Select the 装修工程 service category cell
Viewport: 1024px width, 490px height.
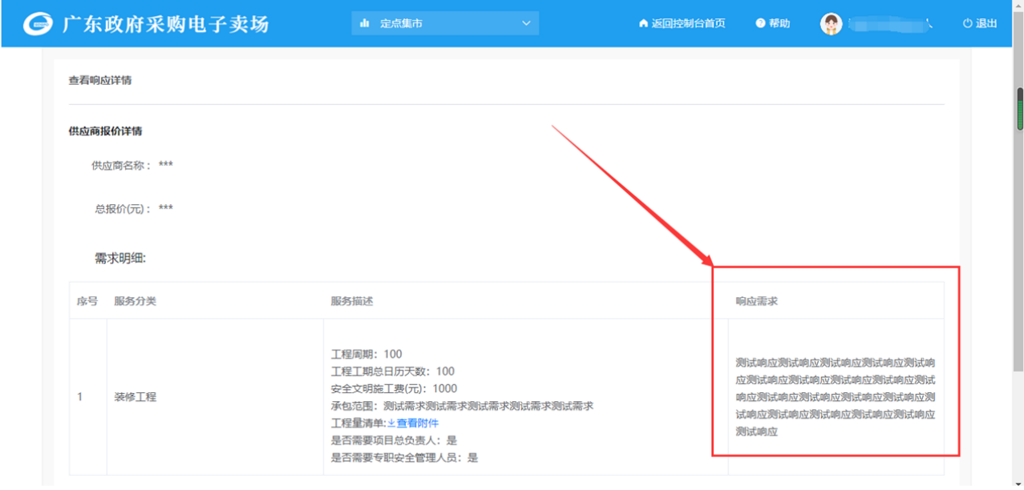[x=135, y=397]
